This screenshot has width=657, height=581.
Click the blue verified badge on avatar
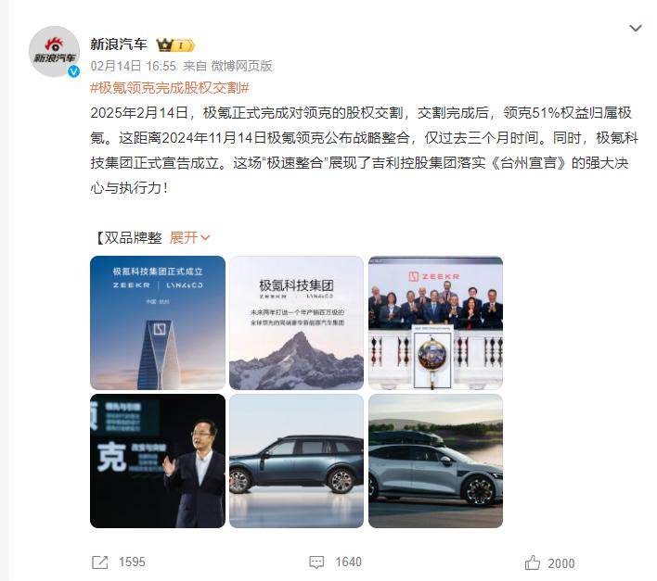73,72
